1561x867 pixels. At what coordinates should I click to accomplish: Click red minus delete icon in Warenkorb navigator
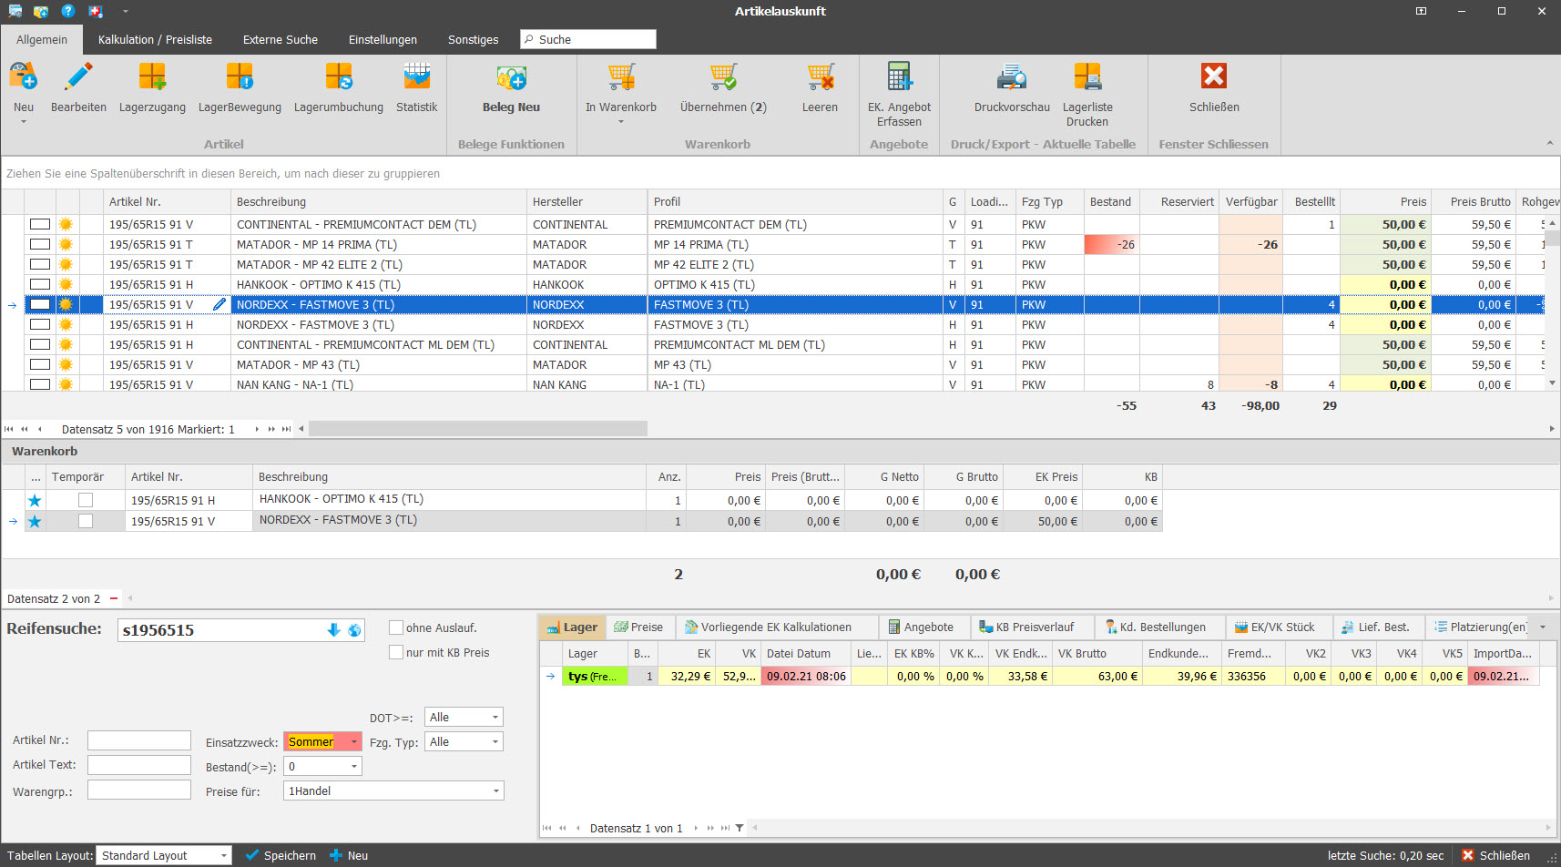tap(114, 598)
